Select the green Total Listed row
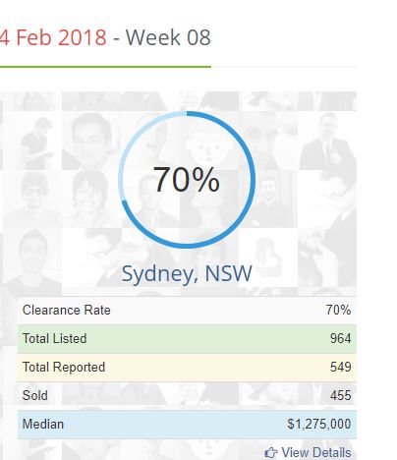The image size is (397, 460). click(x=187, y=339)
